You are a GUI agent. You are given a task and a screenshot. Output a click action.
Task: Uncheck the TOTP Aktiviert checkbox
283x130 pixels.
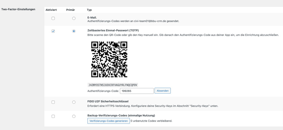coord(53,31)
